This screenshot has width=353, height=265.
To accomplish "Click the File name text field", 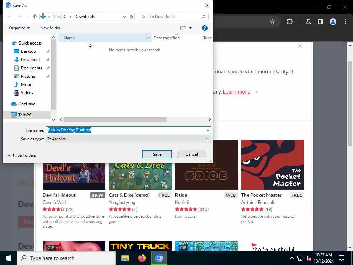I will click(x=125, y=130).
